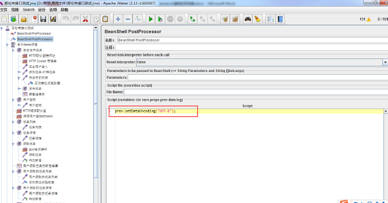Click the Reset Search broom icon
The height and width of the screenshot is (203, 388).
[x=258, y=19]
